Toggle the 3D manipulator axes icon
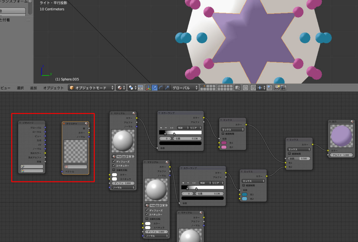Viewport: 358px width, 242px height. click(148, 88)
